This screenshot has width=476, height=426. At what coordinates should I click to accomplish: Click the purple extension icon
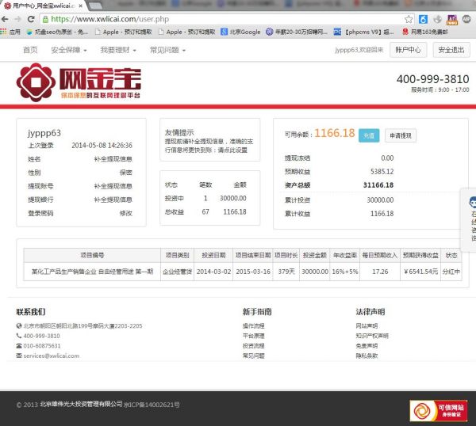pyautogui.click(x=452, y=19)
